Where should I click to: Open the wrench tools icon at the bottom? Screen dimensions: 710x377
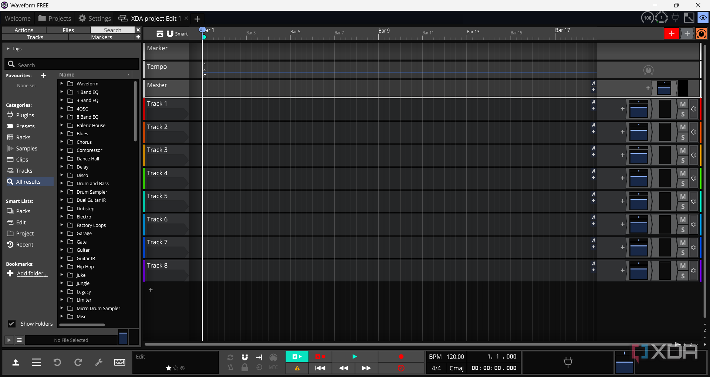[x=99, y=362]
